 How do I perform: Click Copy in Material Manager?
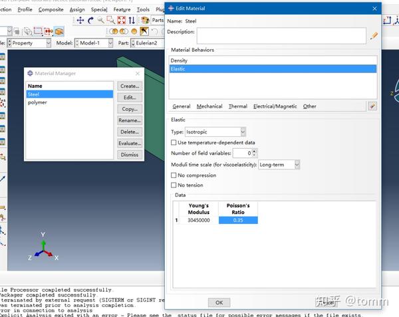130,109
